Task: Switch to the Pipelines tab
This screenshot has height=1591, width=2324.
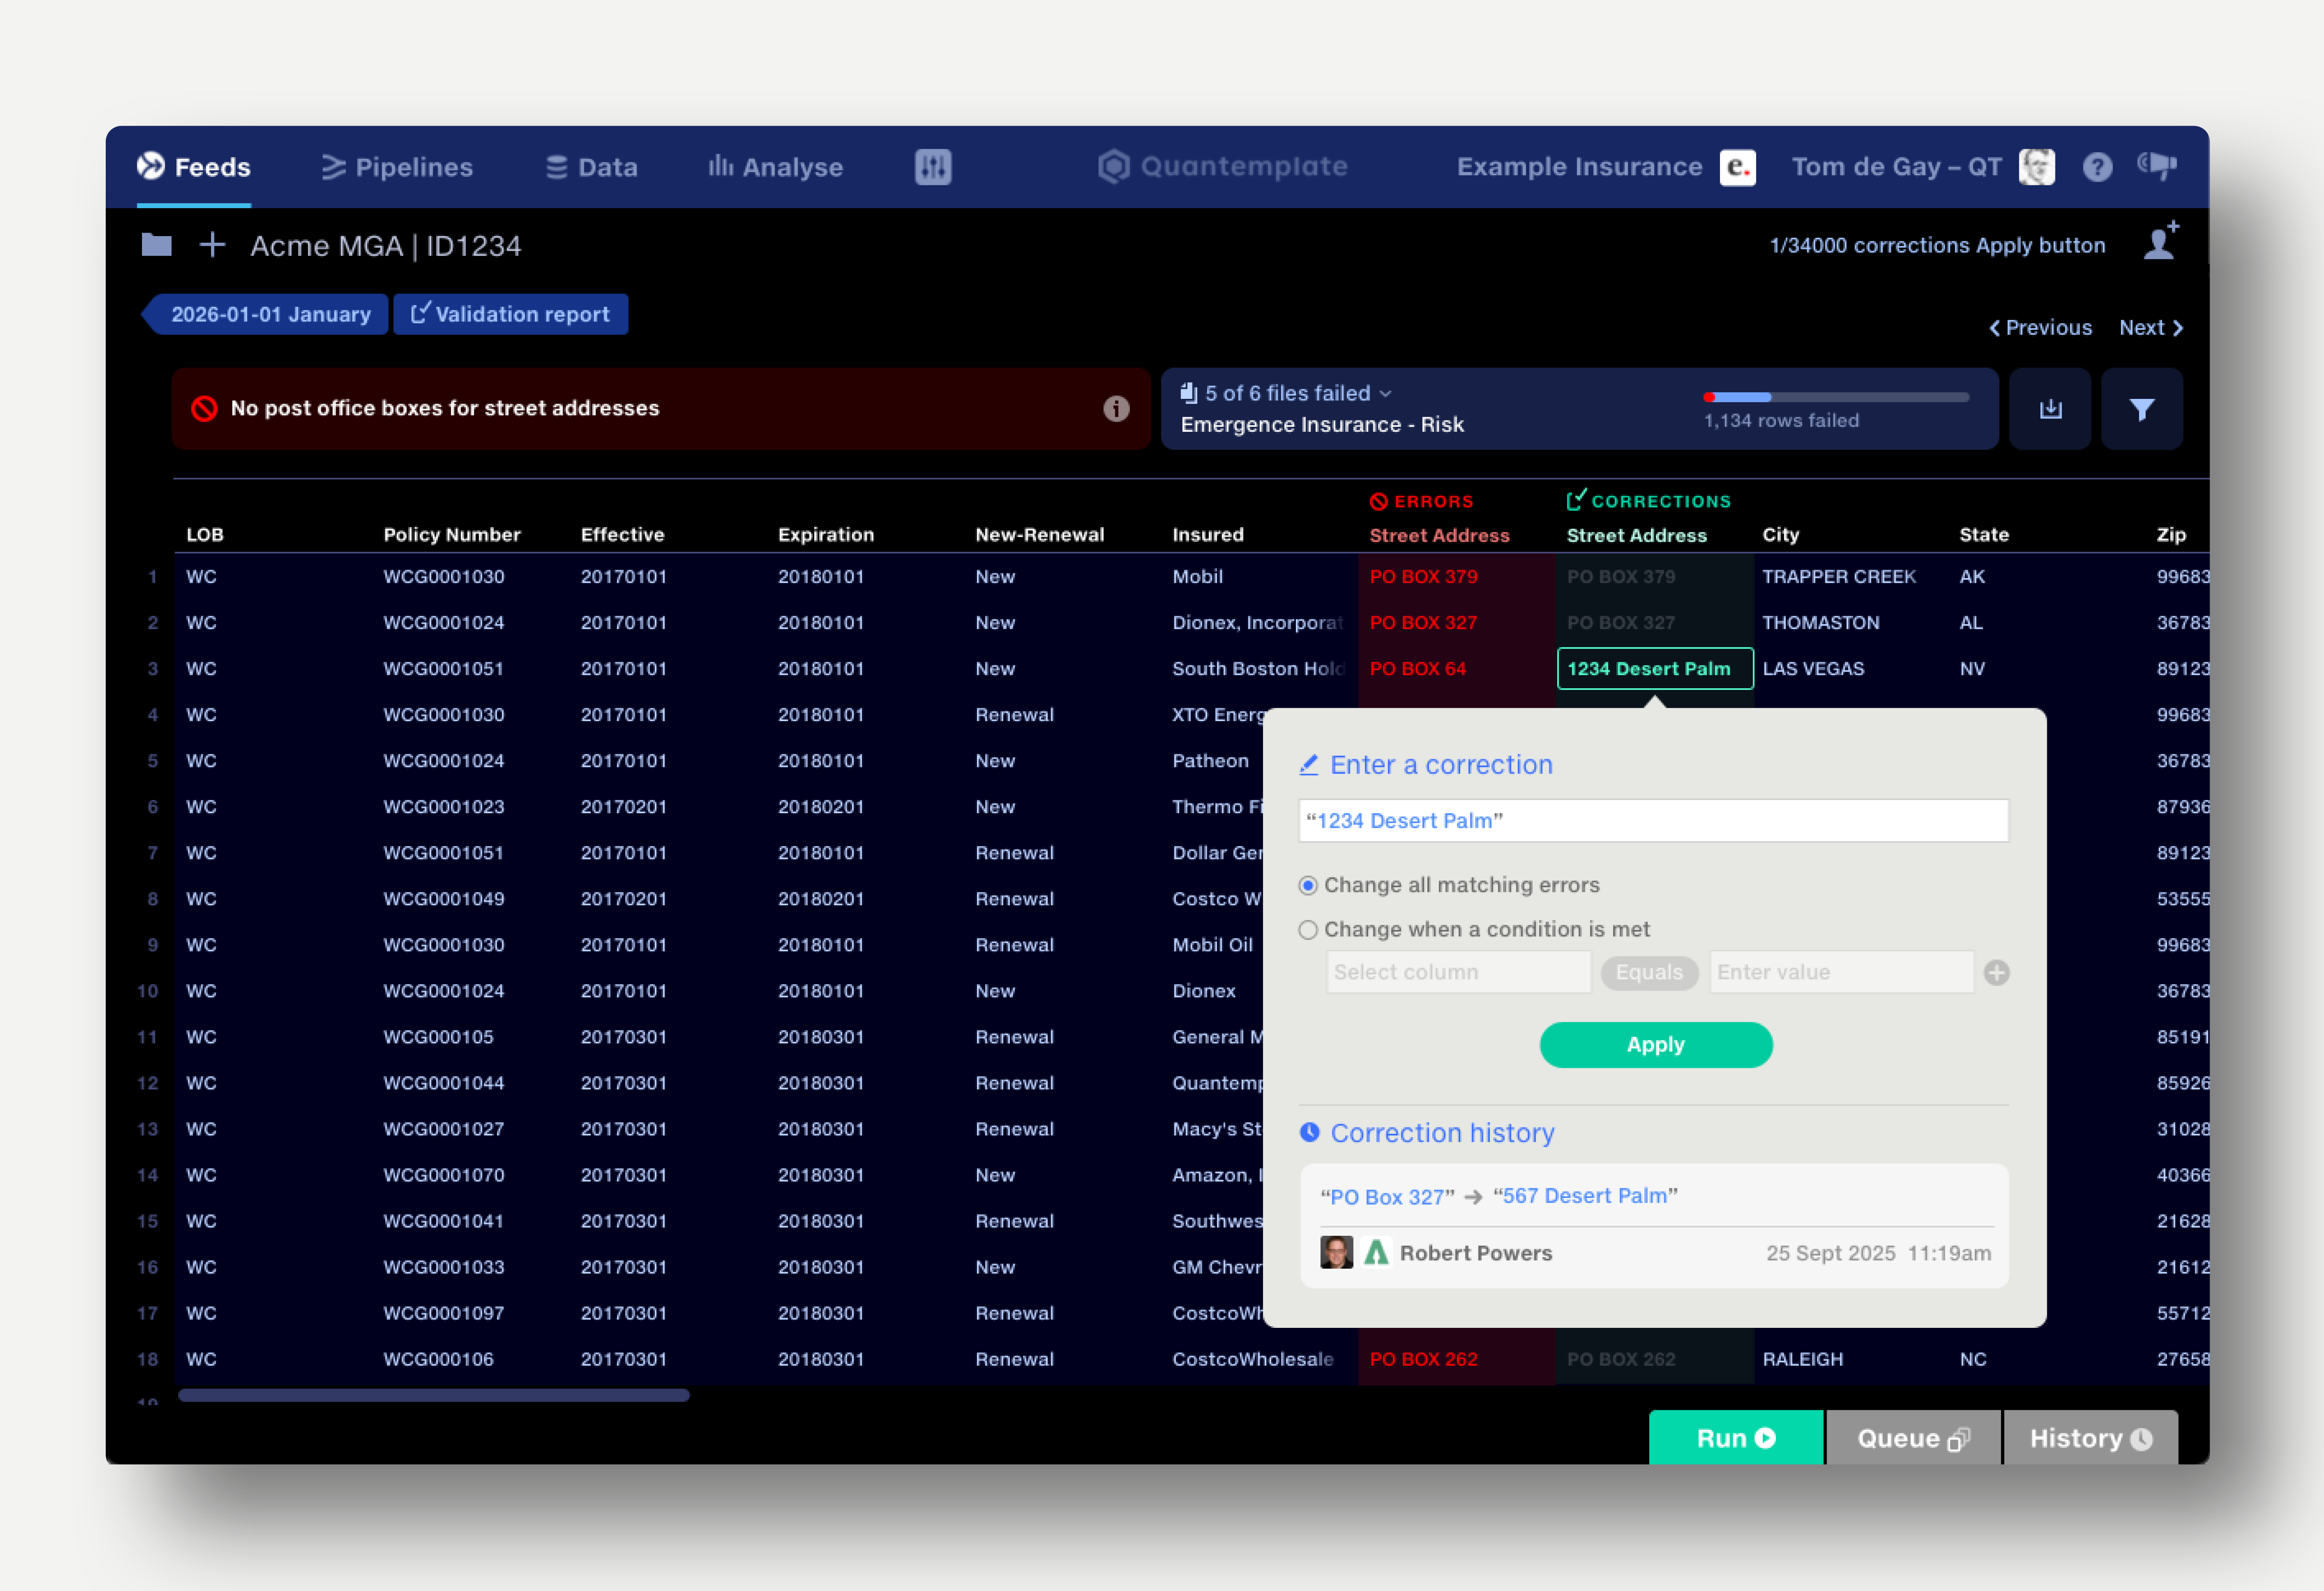Action: point(397,167)
